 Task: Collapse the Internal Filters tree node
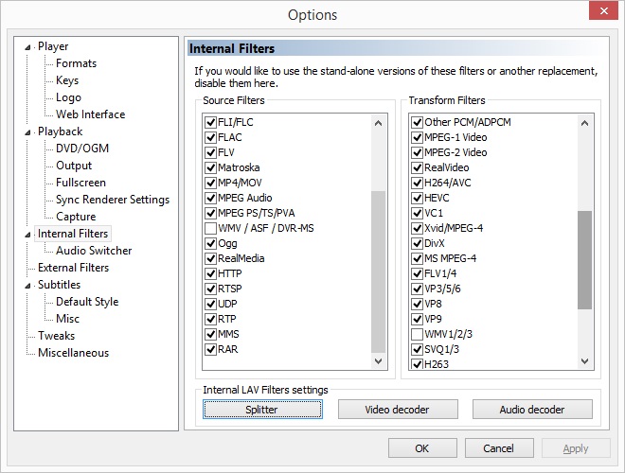click(x=27, y=235)
